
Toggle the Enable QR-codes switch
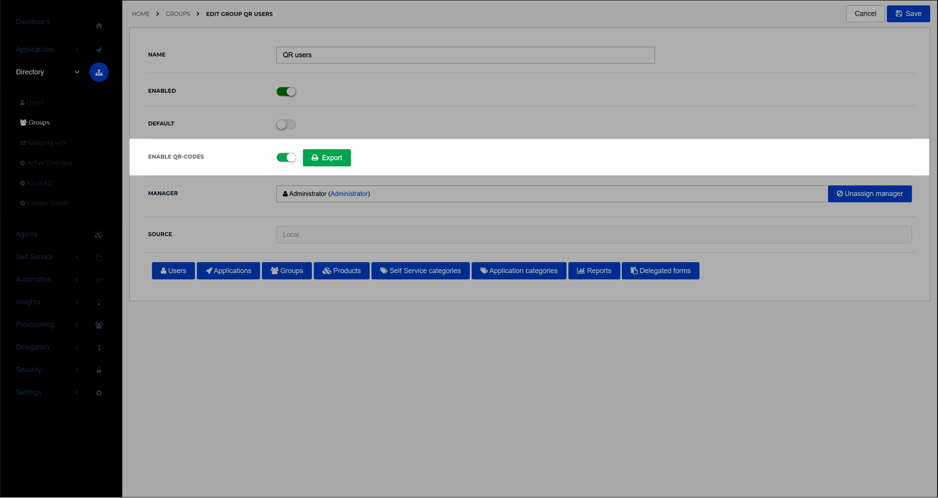pos(286,157)
